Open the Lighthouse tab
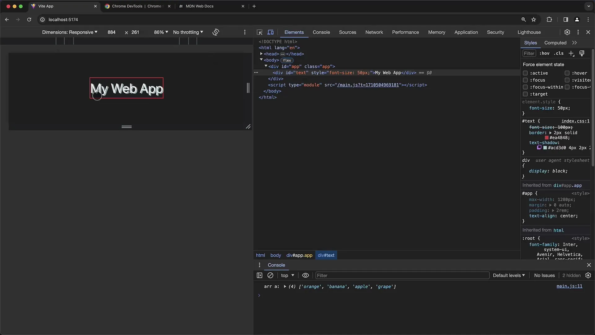This screenshot has height=335, width=595. [x=529, y=32]
